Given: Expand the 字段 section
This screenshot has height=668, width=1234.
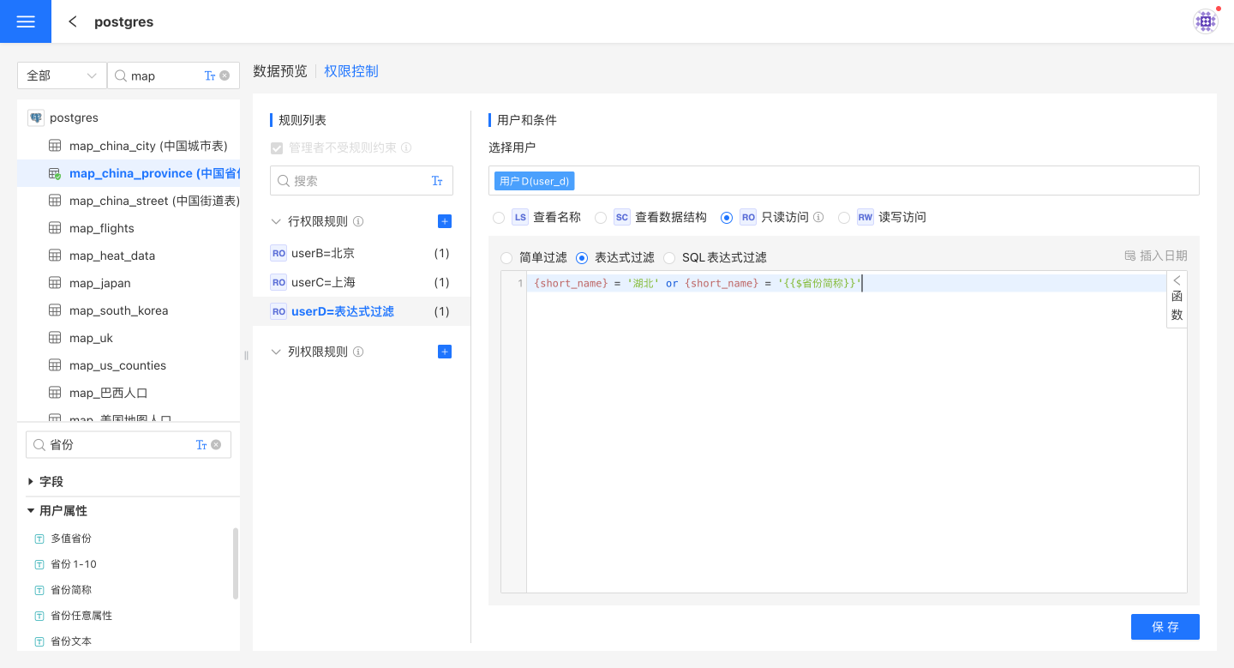Looking at the screenshot, I should 32,482.
